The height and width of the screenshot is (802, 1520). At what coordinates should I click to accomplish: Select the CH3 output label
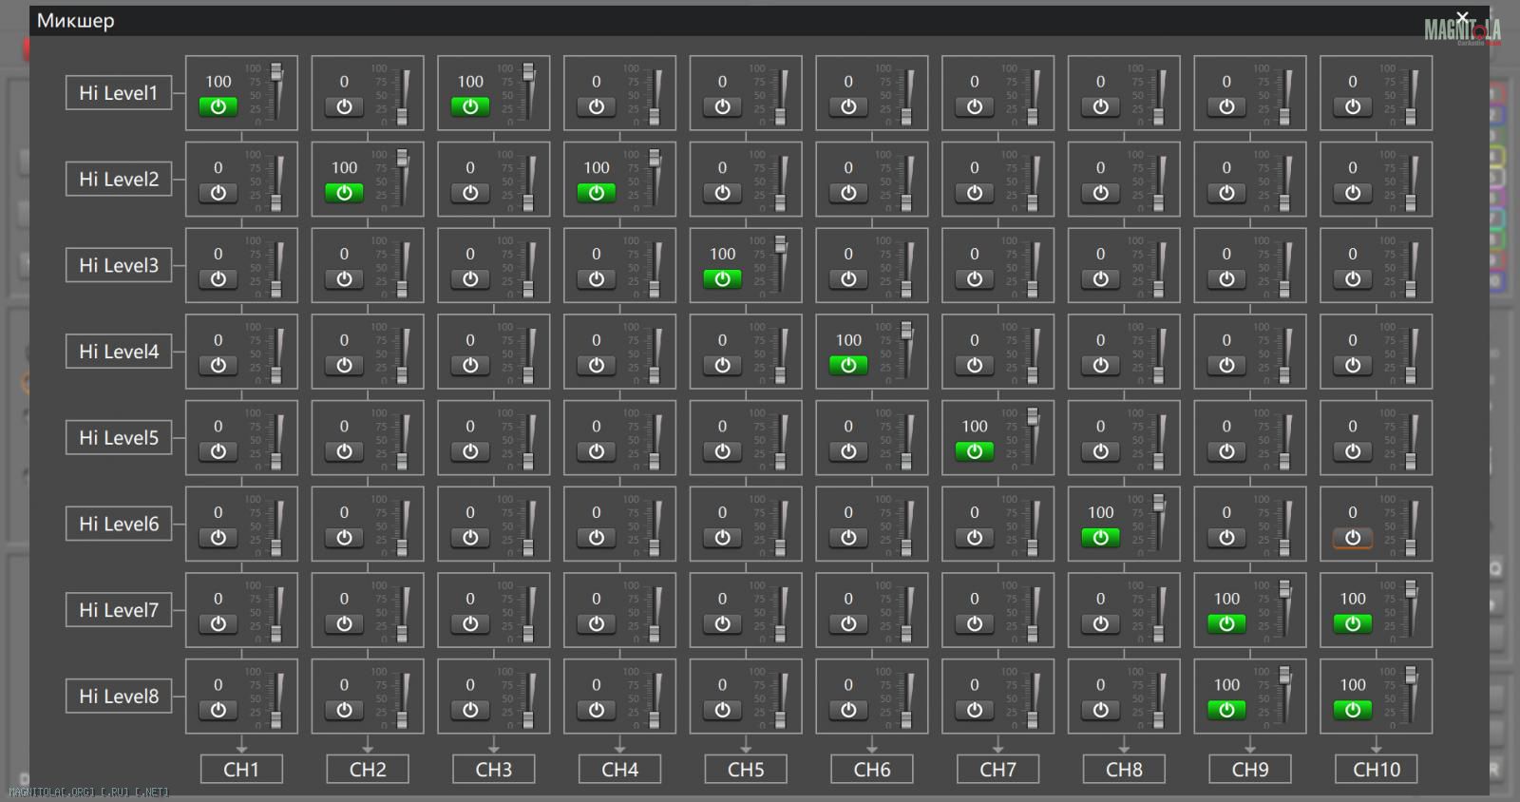pyautogui.click(x=494, y=770)
